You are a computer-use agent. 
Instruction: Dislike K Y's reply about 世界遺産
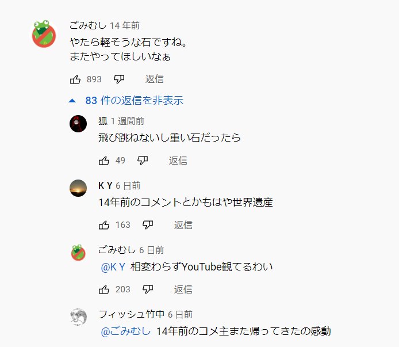[x=148, y=225]
